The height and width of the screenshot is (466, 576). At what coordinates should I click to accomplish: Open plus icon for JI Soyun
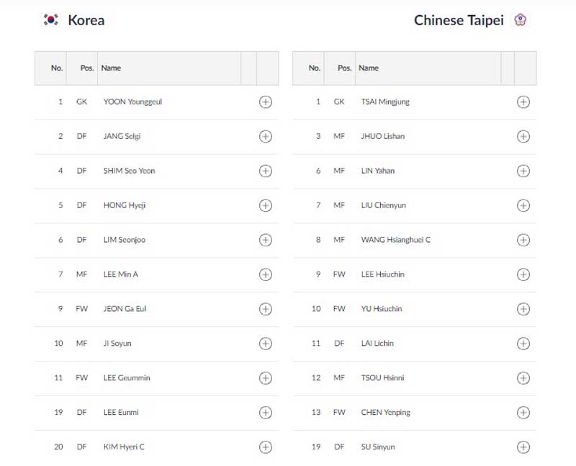coord(266,344)
